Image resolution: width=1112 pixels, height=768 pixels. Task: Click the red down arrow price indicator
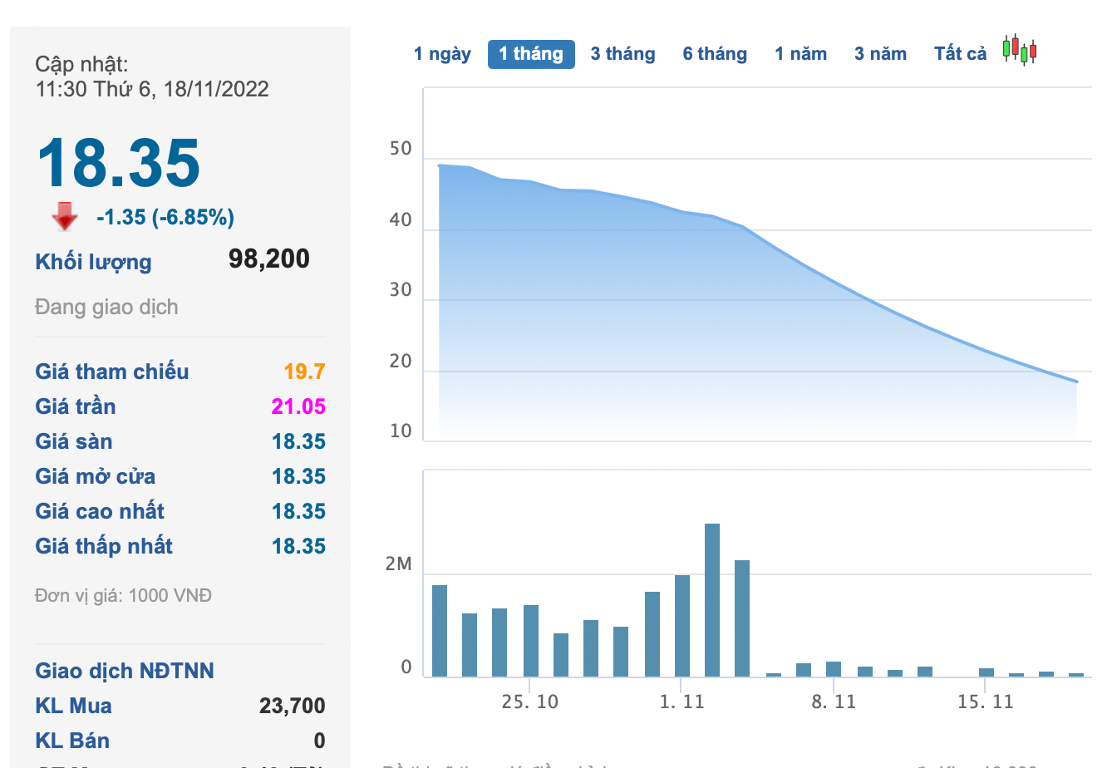click(x=64, y=216)
